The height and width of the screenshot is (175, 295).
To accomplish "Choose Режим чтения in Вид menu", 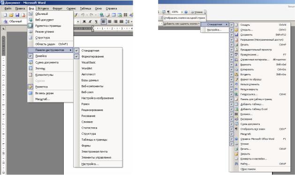I will (50, 32).
